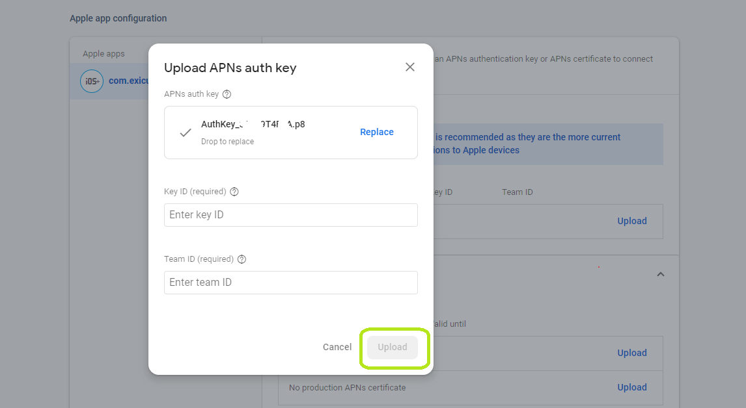The image size is (746, 408).
Task: Click Upload for the production APNs certificate
Action: click(x=631, y=387)
